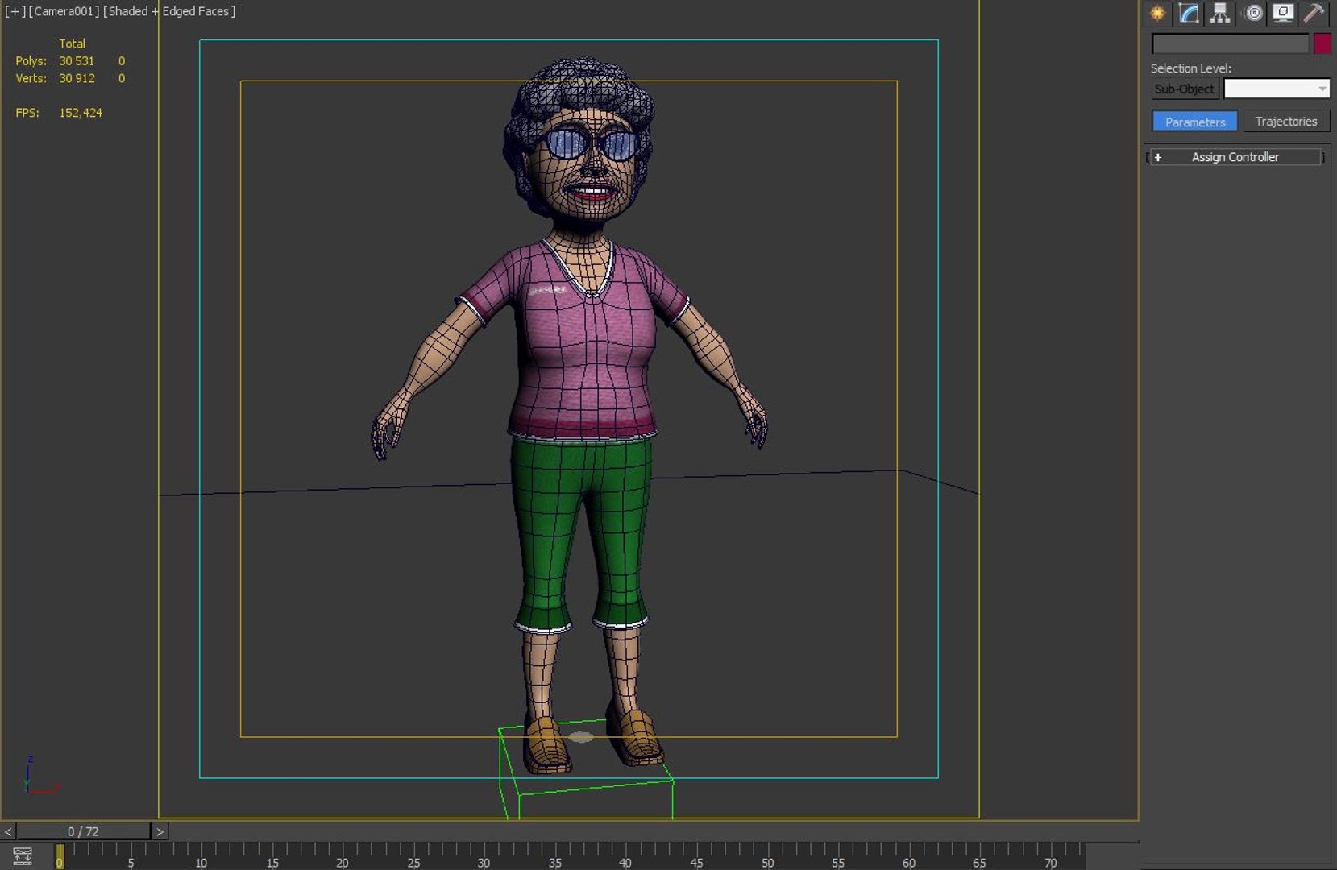Expand the Assign Controller rollout
Screen dimensions: 1337x870
(1235, 157)
